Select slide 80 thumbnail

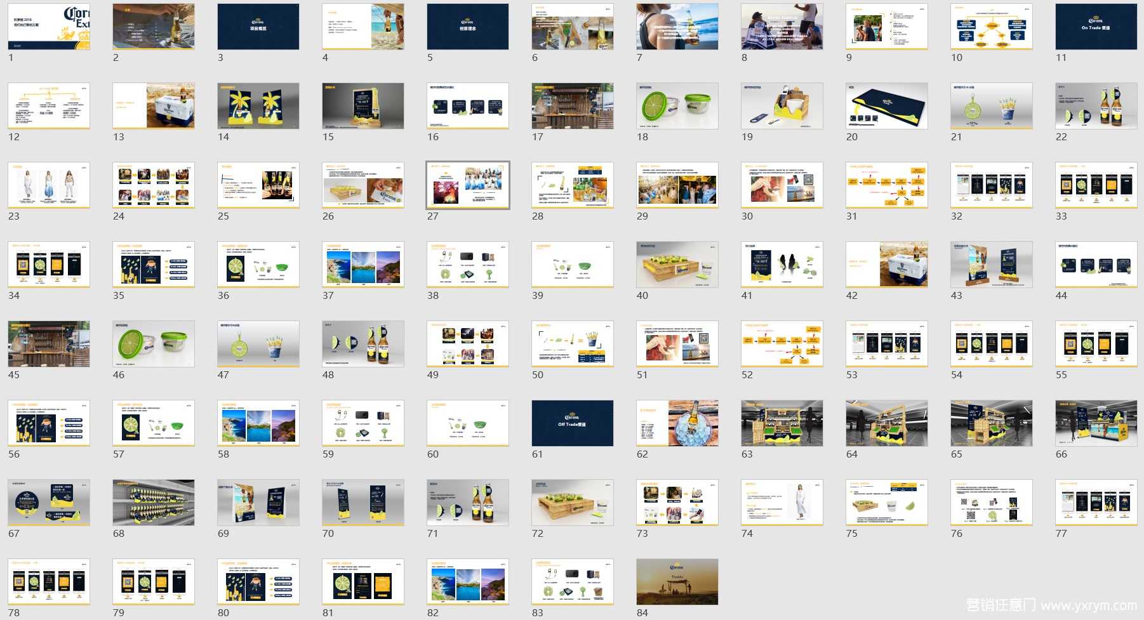[x=258, y=582]
